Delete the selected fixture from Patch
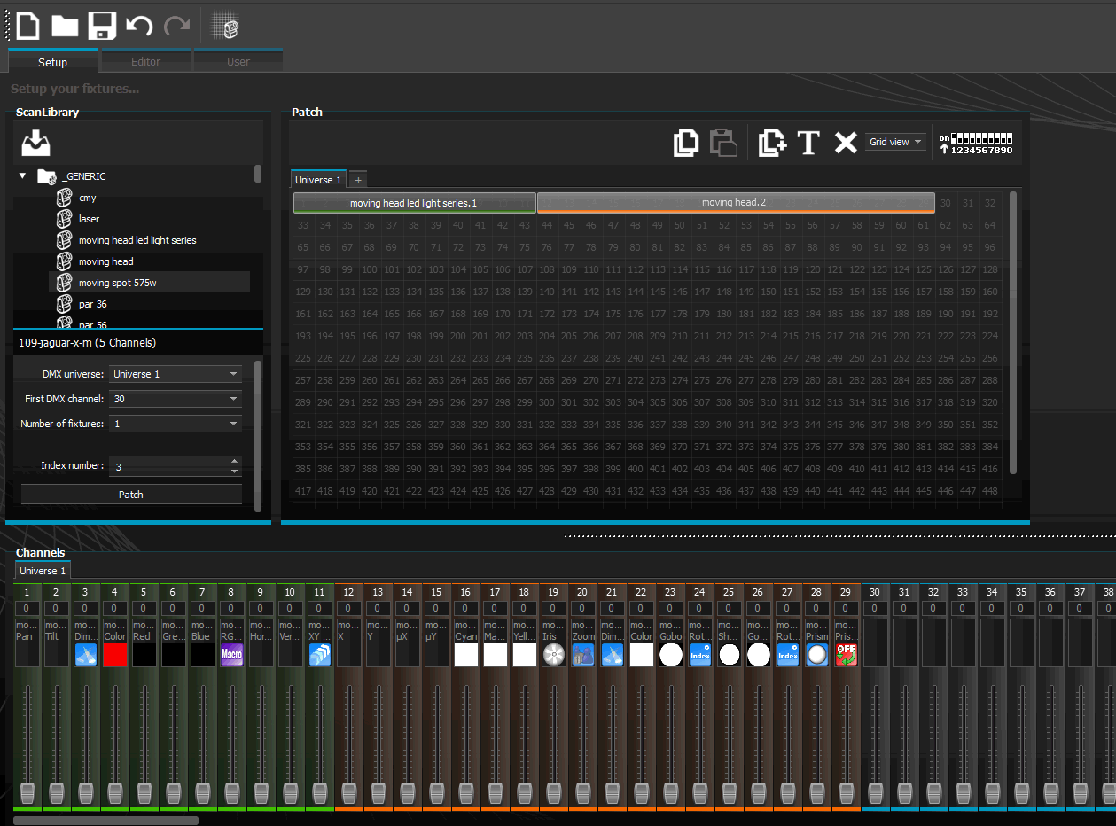The width and height of the screenshot is (1116, 826). pyautogui.click(x=846, y=143)
